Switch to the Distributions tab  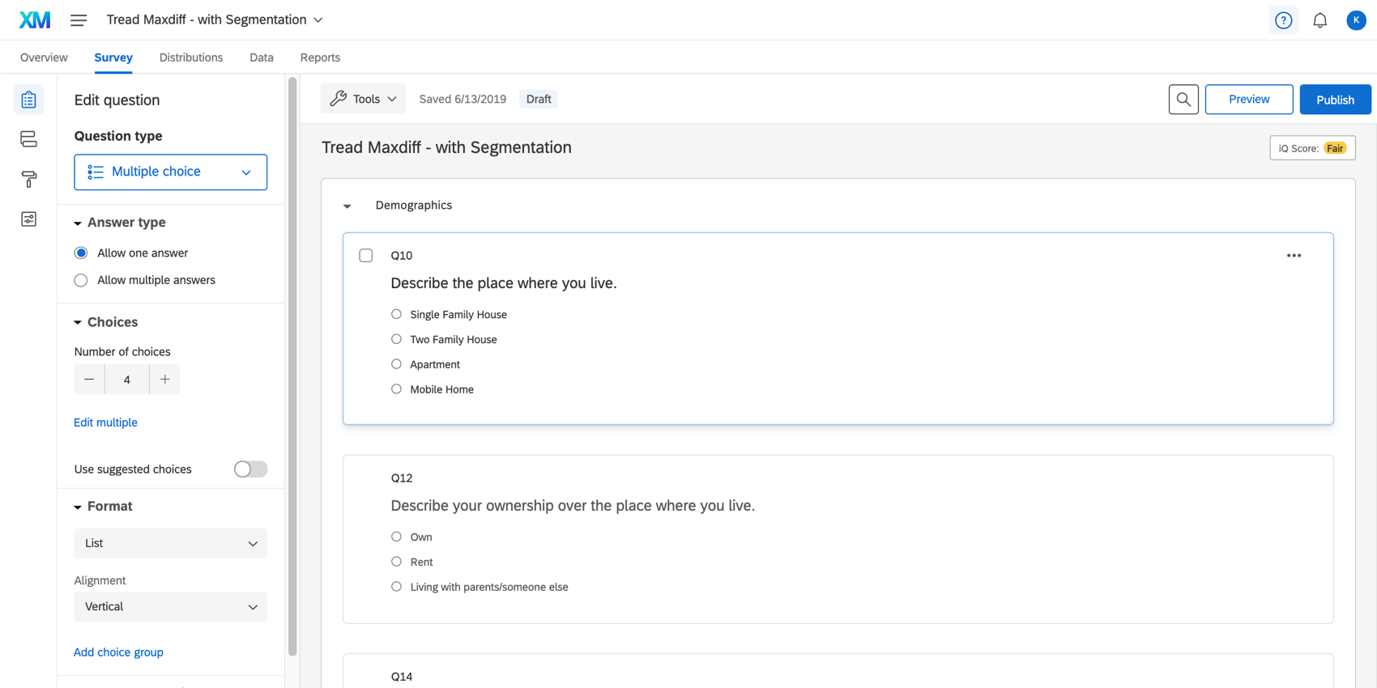click(x=190, y=57)
